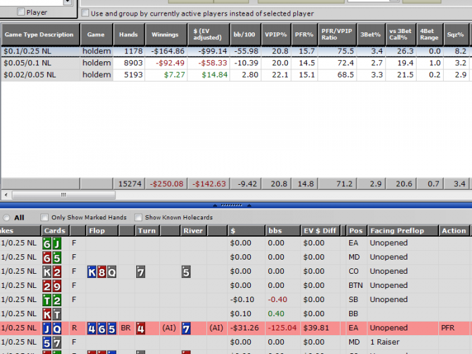The width and height of the screenshot is (472, 354).
Task: Sort hands by Turn column
Action: (147, 231)
